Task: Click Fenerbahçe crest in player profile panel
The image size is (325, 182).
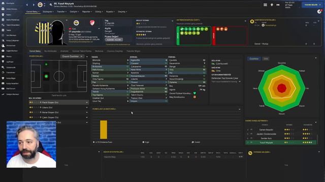Action: (76, 23)
